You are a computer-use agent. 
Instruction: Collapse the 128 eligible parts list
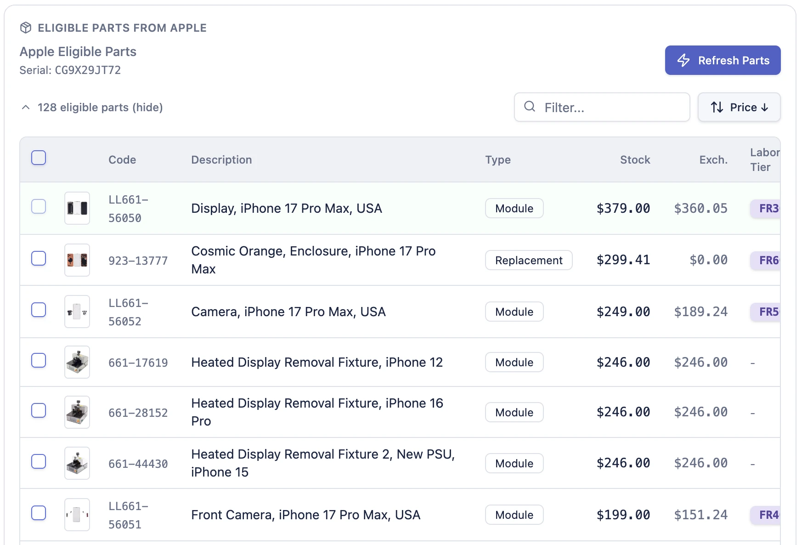(92, 108)
